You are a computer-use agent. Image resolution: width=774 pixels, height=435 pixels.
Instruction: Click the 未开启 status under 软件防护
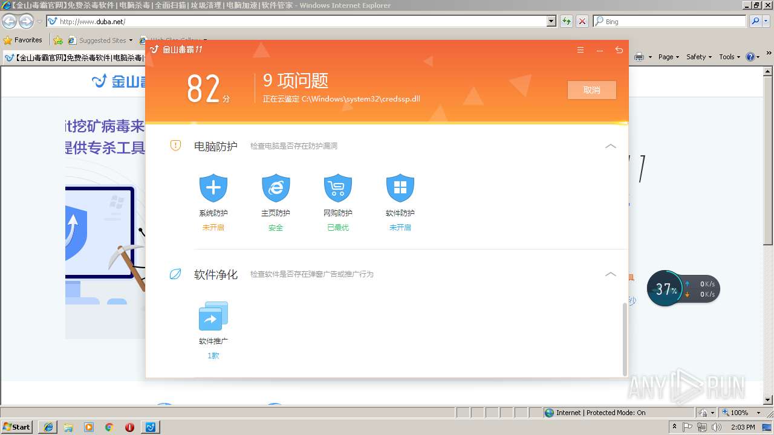click(x=400, y=228)
